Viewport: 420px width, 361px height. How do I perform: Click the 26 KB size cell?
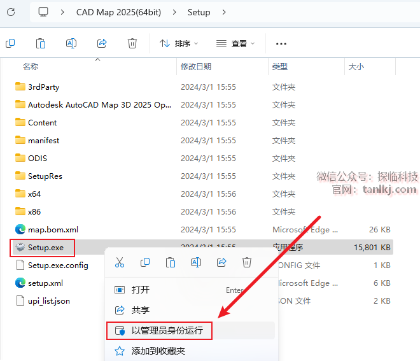pyautogui.click(x=379, y=229)
